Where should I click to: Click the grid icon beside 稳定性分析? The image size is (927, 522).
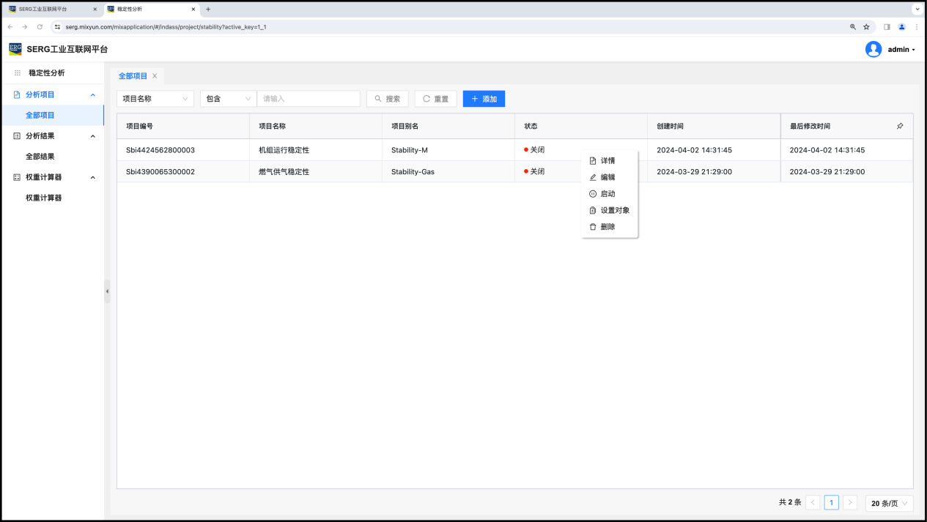click(18, 73)
